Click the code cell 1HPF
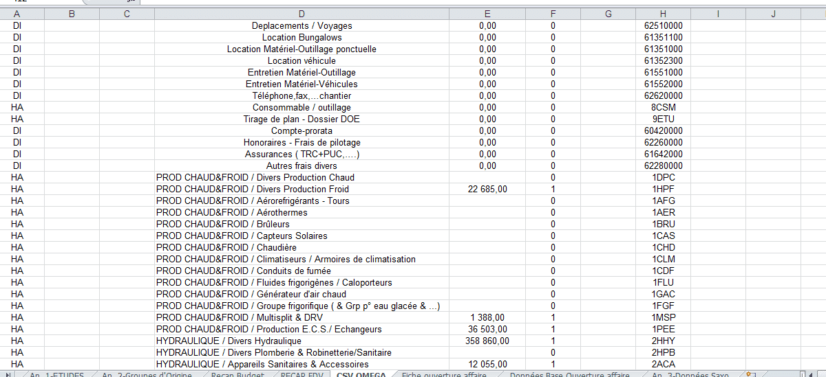 [x=663, y=189]
